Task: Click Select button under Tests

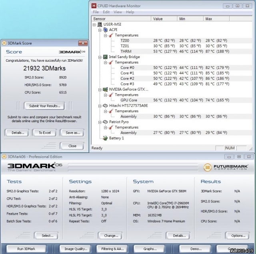Action: click(47, 236)
